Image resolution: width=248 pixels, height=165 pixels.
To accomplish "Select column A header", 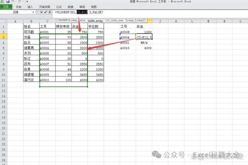I will (x=15, y=21).
